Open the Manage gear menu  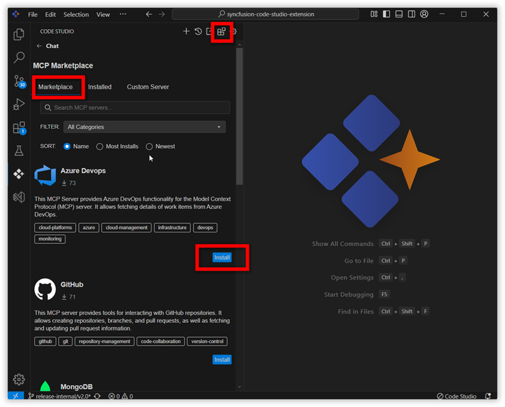pyautogui.click(x=19, y=379)
